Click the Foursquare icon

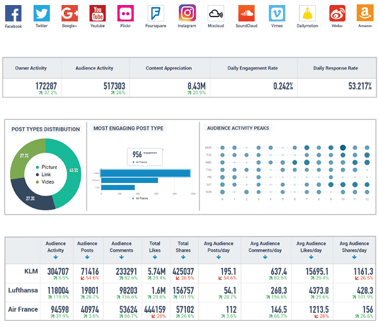[x=156, y=13]
